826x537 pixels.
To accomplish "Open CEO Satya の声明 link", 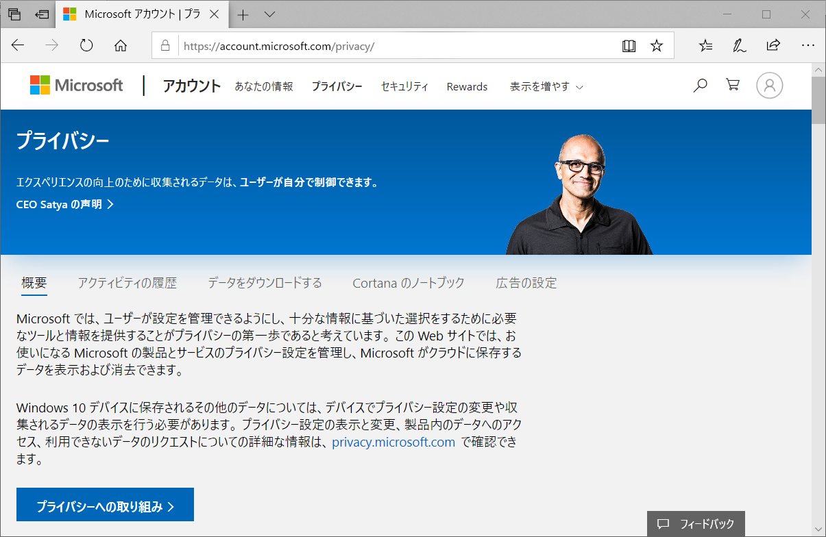I will pyautogui.click(x=64, y=204).
